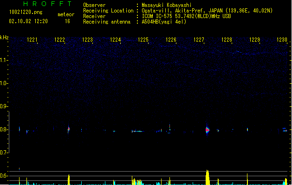The width and height of the screenshot is (292, 185).
Task: Click the yellow intensity peak after 1222
Action: 69,179
